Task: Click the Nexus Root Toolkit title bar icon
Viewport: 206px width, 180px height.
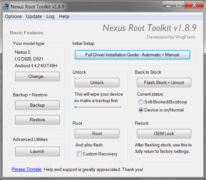Action: [x=5, y=6]
